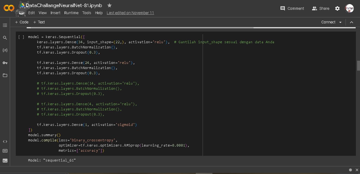Star the notebook DataChallangeNeuralNet-81.ipynb
The image size is (360, 174).
click(x=109, y=5)
